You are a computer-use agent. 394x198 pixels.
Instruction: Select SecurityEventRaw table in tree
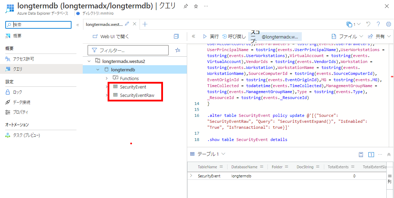pyautogui.click(x=137, y=95)
